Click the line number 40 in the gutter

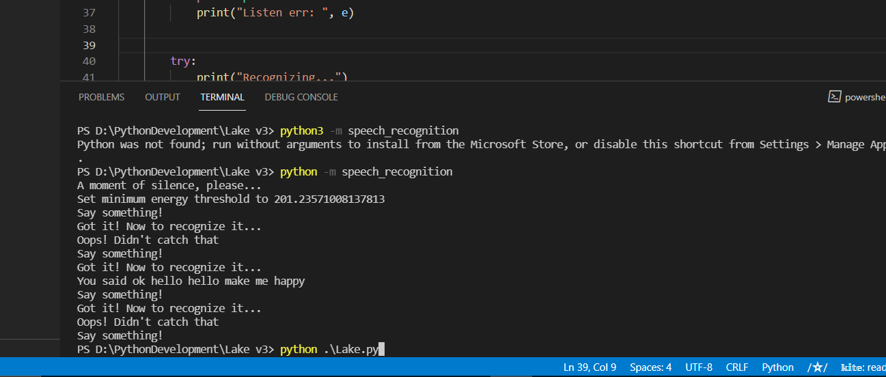tap(89, 61)
